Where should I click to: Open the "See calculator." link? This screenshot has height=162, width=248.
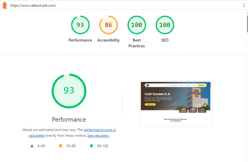[x=98, y=136]
